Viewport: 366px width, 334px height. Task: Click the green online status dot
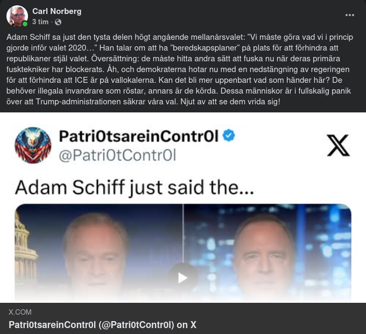[x=25, y=24]
